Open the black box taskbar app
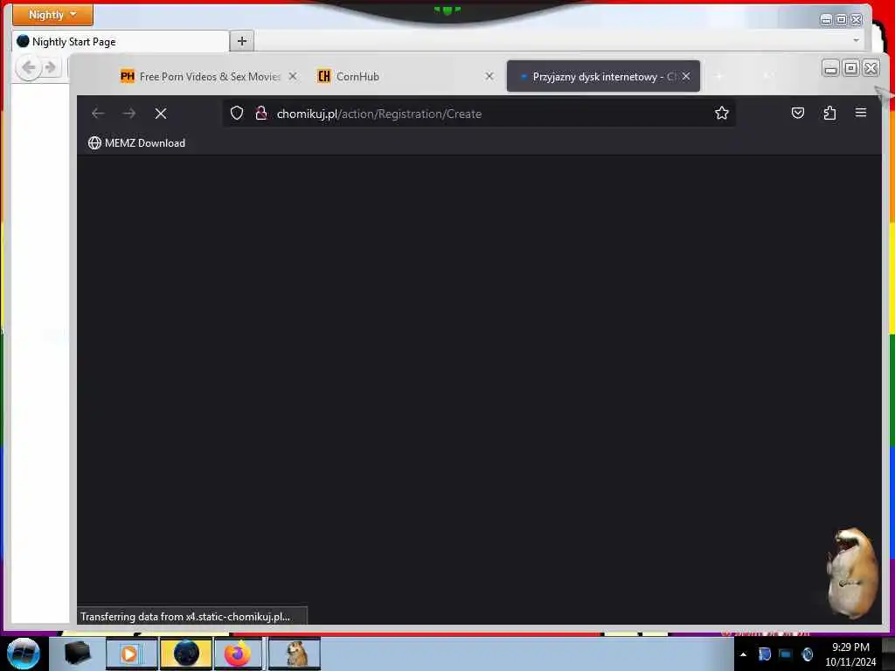The image size is (895, 671). (78, 654)
